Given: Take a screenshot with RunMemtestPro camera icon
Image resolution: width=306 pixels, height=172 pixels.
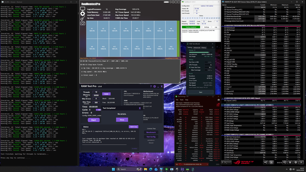Looking at the screenshot, I should coord(83,23).
